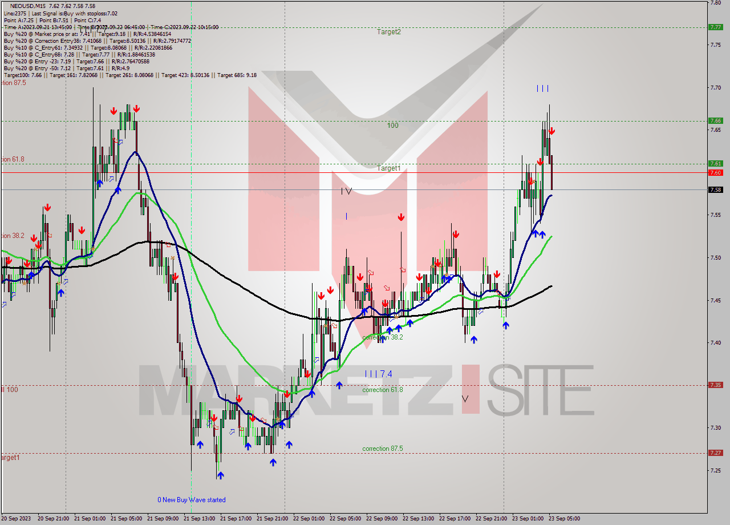Click the 7.25 price axis label

pos(715,470)
